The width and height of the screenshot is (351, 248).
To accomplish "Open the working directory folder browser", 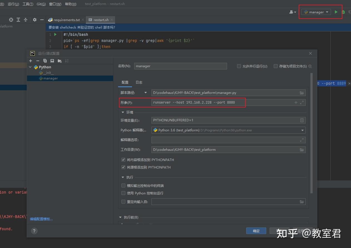I will coord(302,149).
